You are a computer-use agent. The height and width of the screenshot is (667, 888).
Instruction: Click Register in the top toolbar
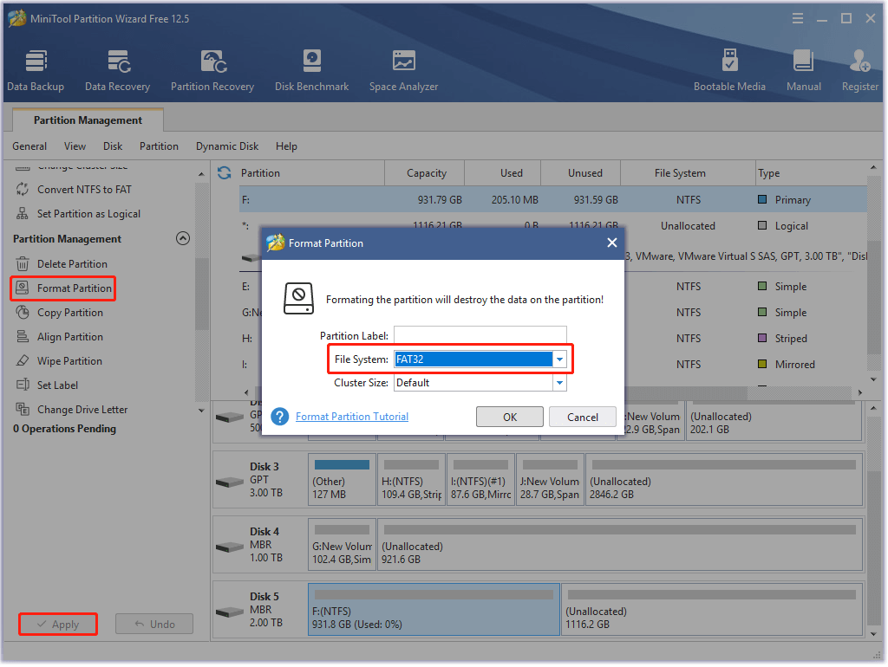[859, 68]
